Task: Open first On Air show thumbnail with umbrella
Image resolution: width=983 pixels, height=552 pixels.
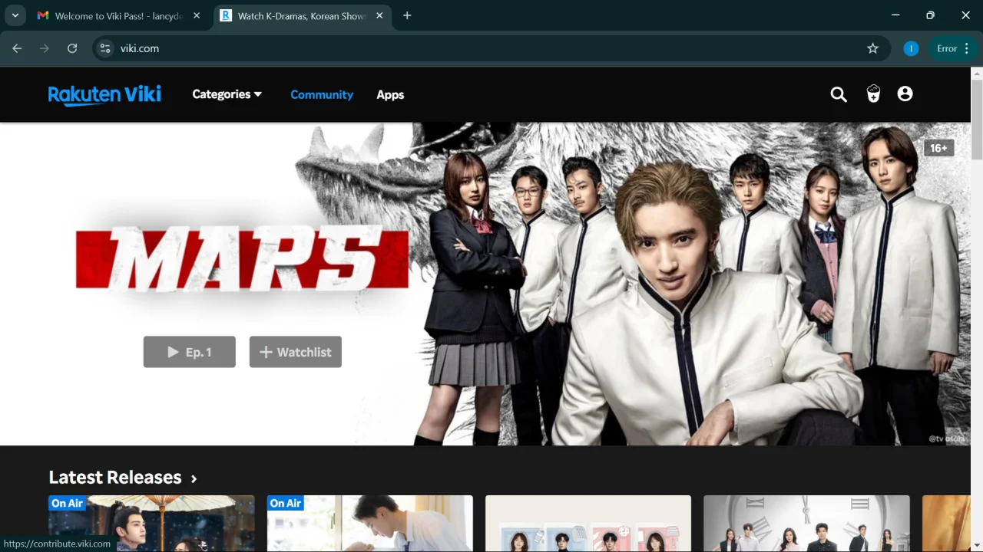Action: pyautogui.click(x=151, y=524)
